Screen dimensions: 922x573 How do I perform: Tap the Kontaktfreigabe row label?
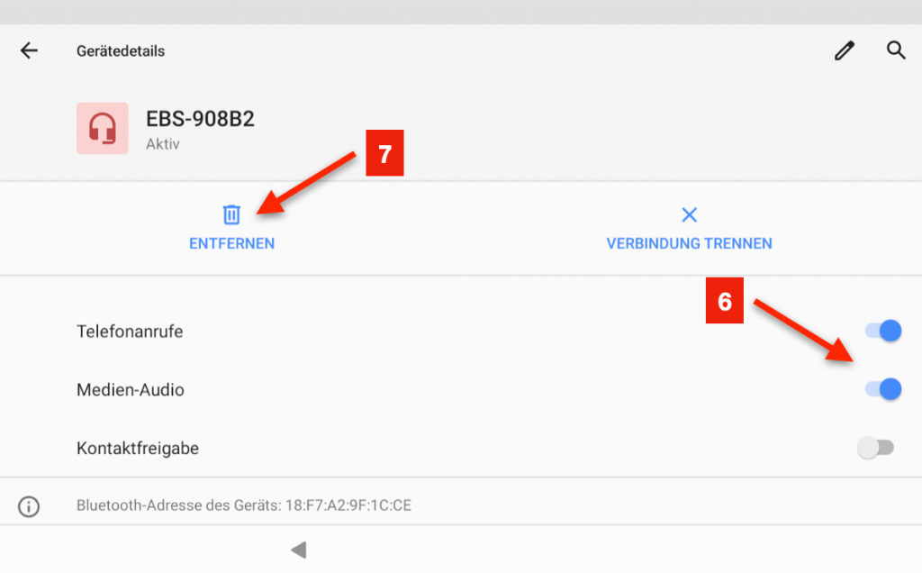[x=138, y=448]
